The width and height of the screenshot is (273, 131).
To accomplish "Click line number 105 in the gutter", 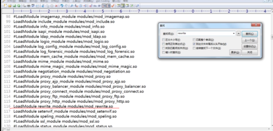I will pyautogui.click(x=7, y=52).
